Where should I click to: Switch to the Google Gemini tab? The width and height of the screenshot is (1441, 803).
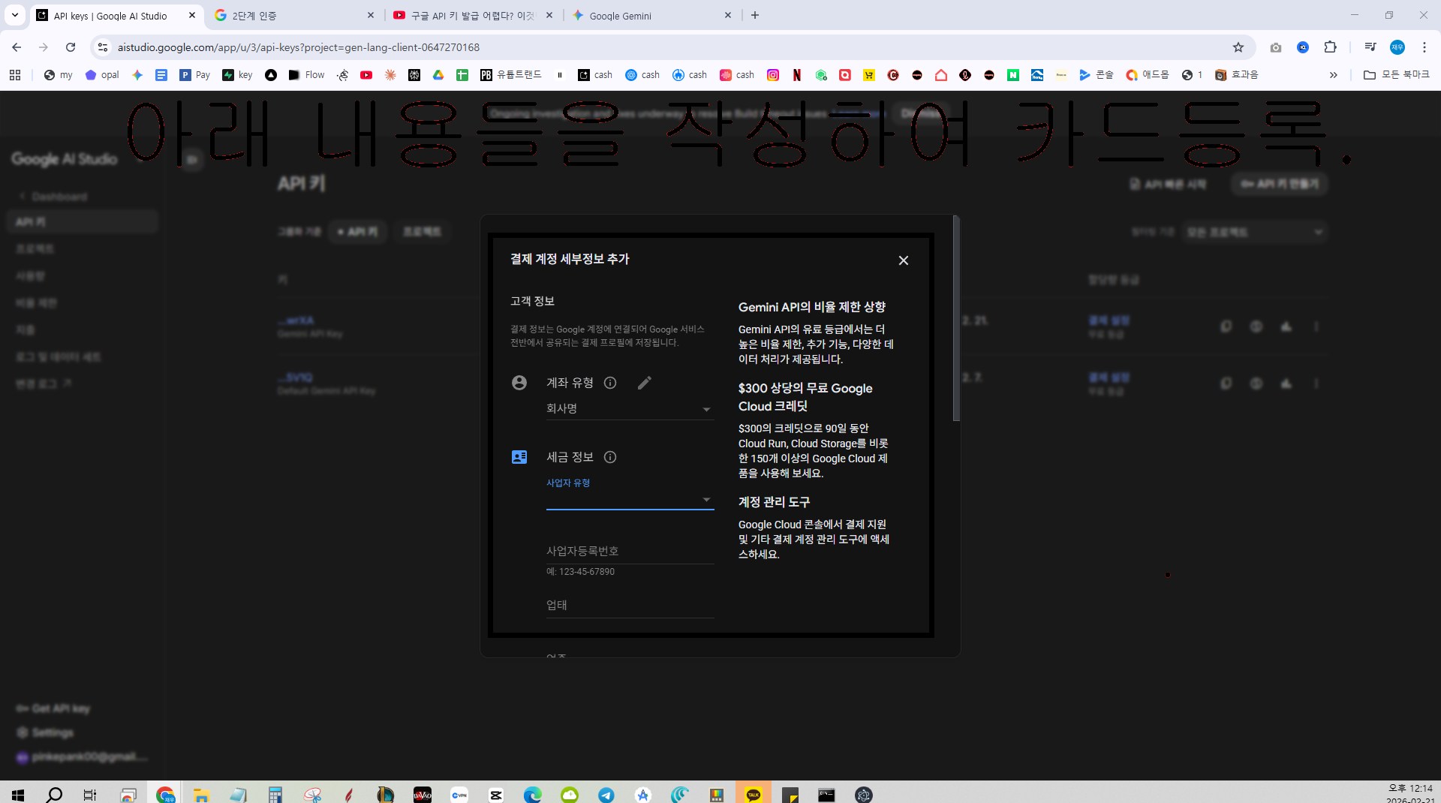pyautogui.click(x=651, y=15)
